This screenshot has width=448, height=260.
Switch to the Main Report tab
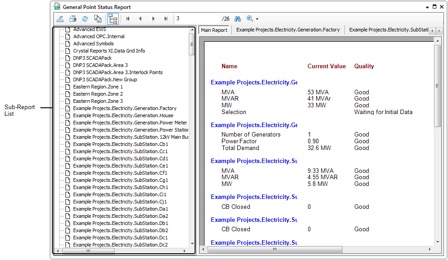[x=214, y=30]
